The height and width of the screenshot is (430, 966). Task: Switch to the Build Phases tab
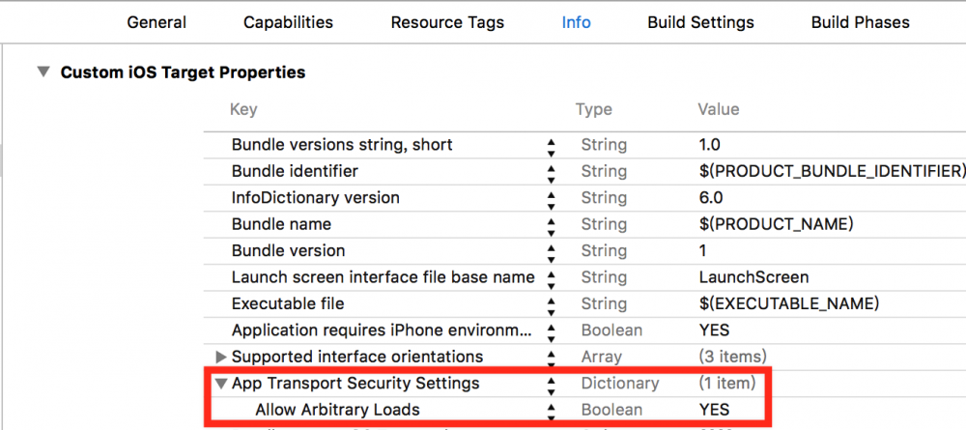pyautogui.click(x=860, y=22)
